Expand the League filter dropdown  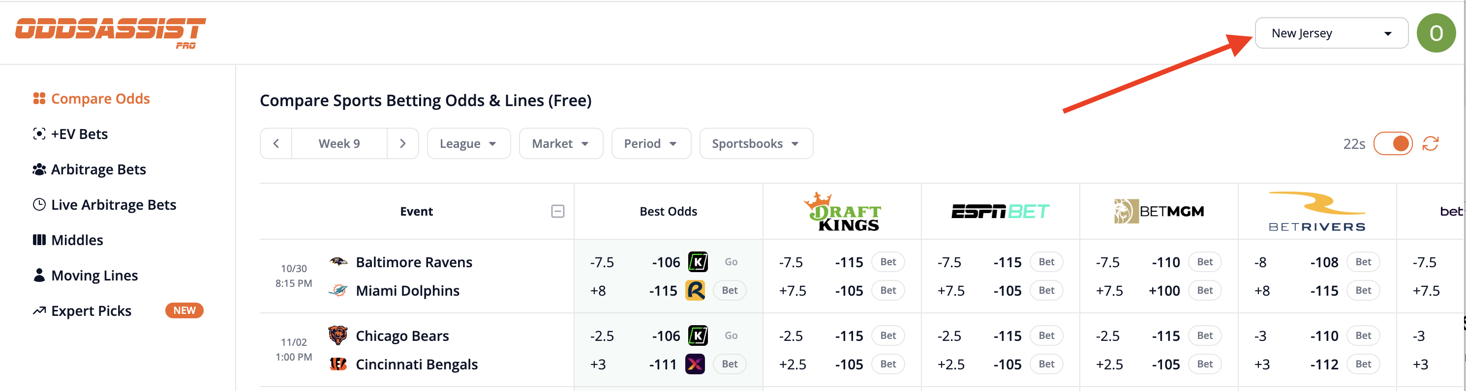coord(468,144)
